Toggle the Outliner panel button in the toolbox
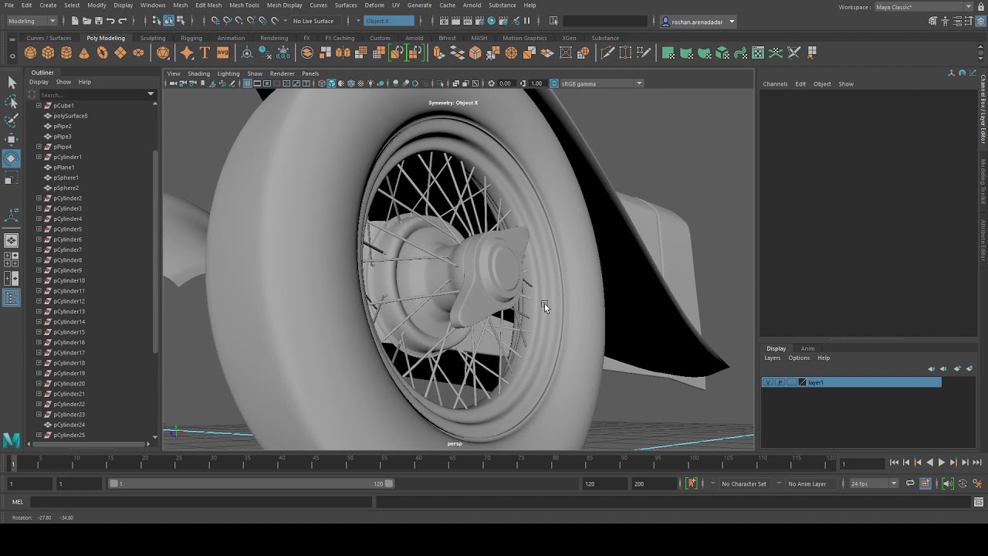The image size is (988, 556). pos(12,298)
